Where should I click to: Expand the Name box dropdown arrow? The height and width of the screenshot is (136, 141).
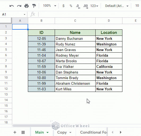point(24,14)
